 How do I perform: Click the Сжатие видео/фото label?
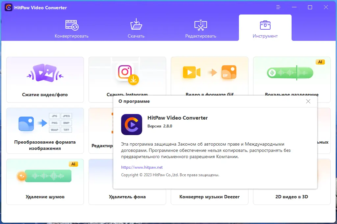click(45, 95)
